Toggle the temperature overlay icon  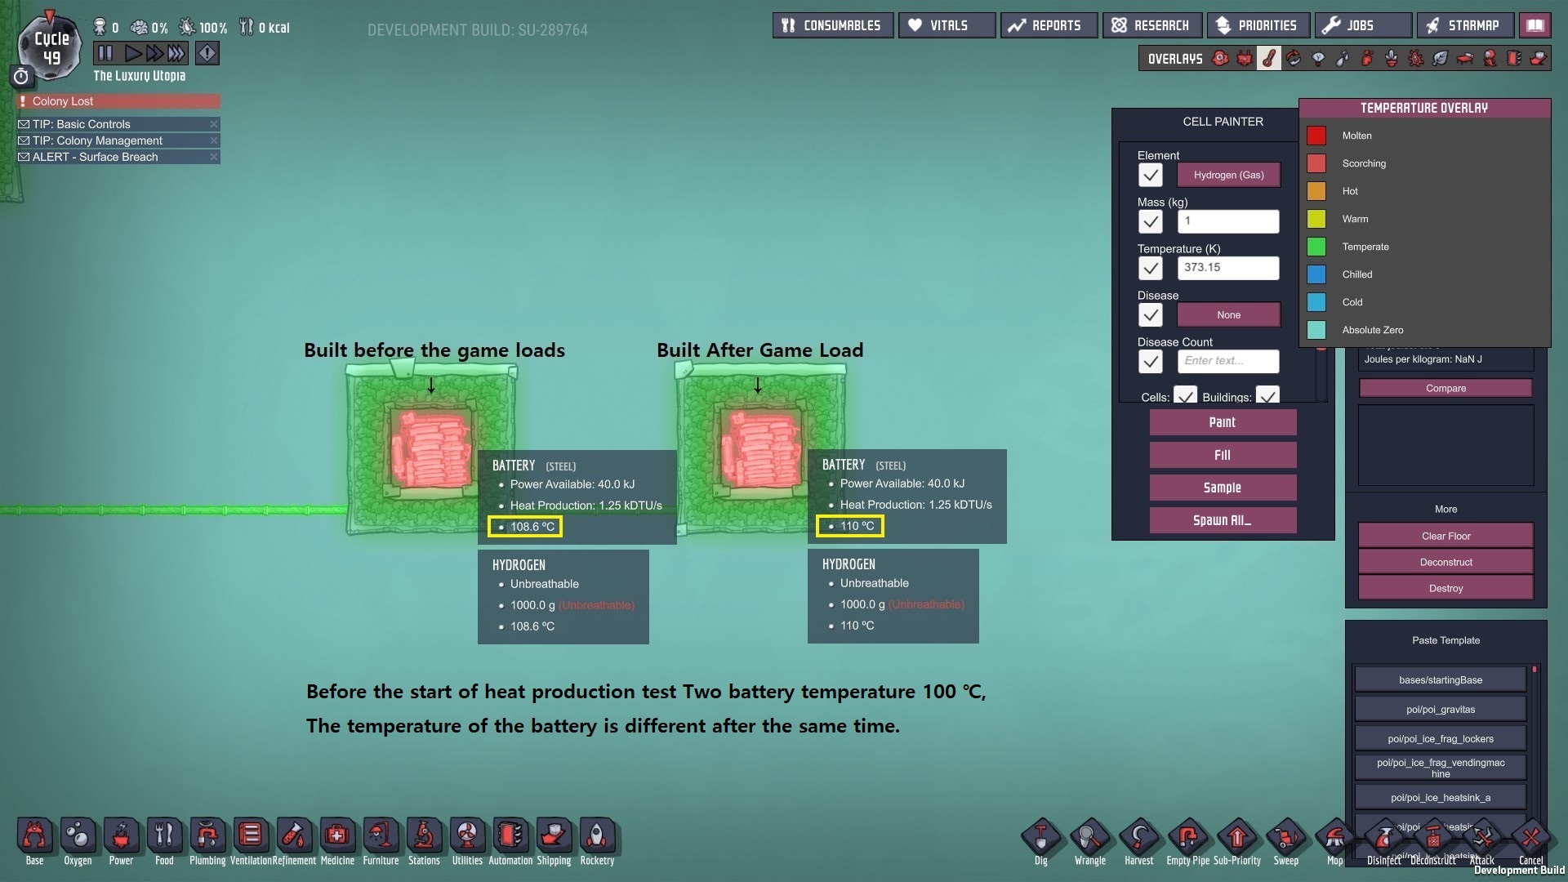1268,59
